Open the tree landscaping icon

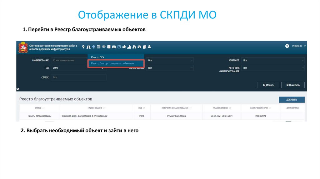click(93, 47)
